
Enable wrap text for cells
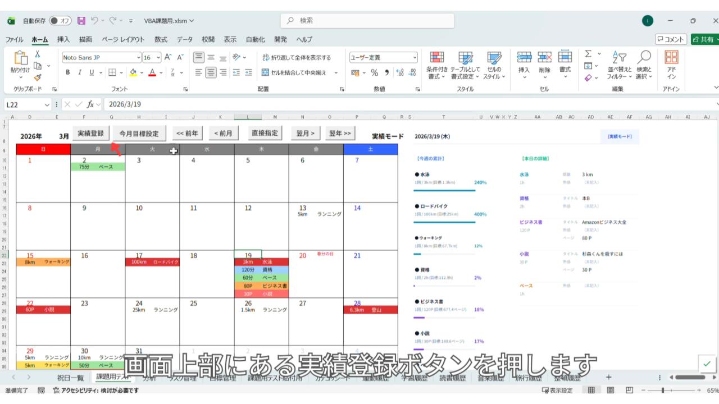pos(297,57)
